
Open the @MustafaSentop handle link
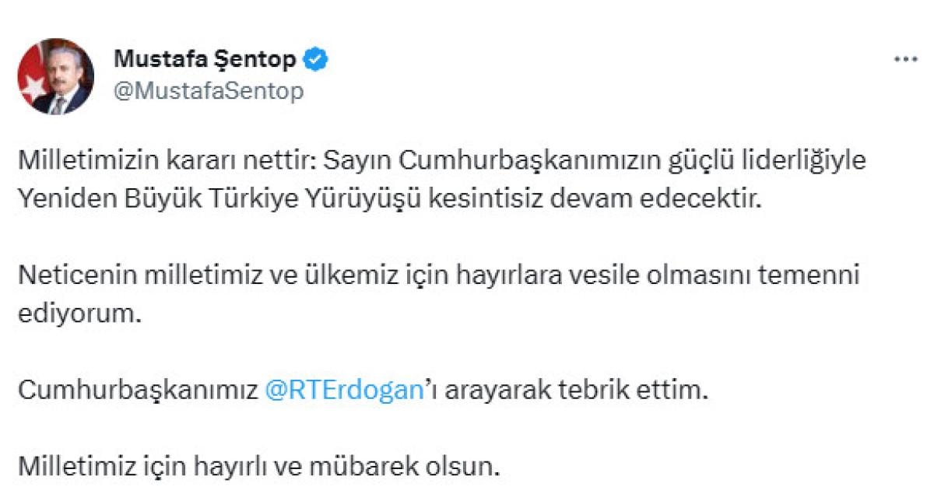(209, 91)
